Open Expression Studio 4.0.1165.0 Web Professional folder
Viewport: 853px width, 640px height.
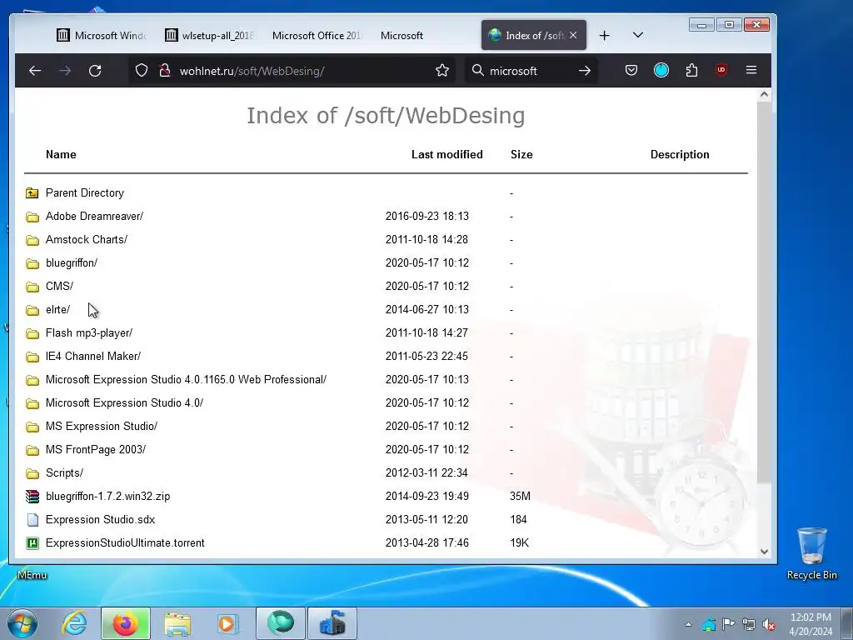tap(186, 380)
